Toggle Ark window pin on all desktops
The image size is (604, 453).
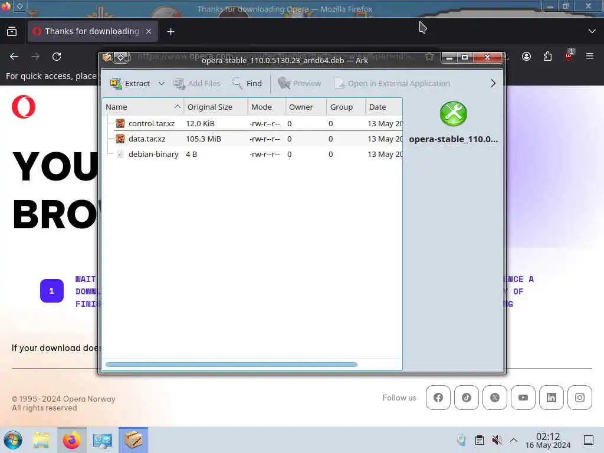point(120,58)
